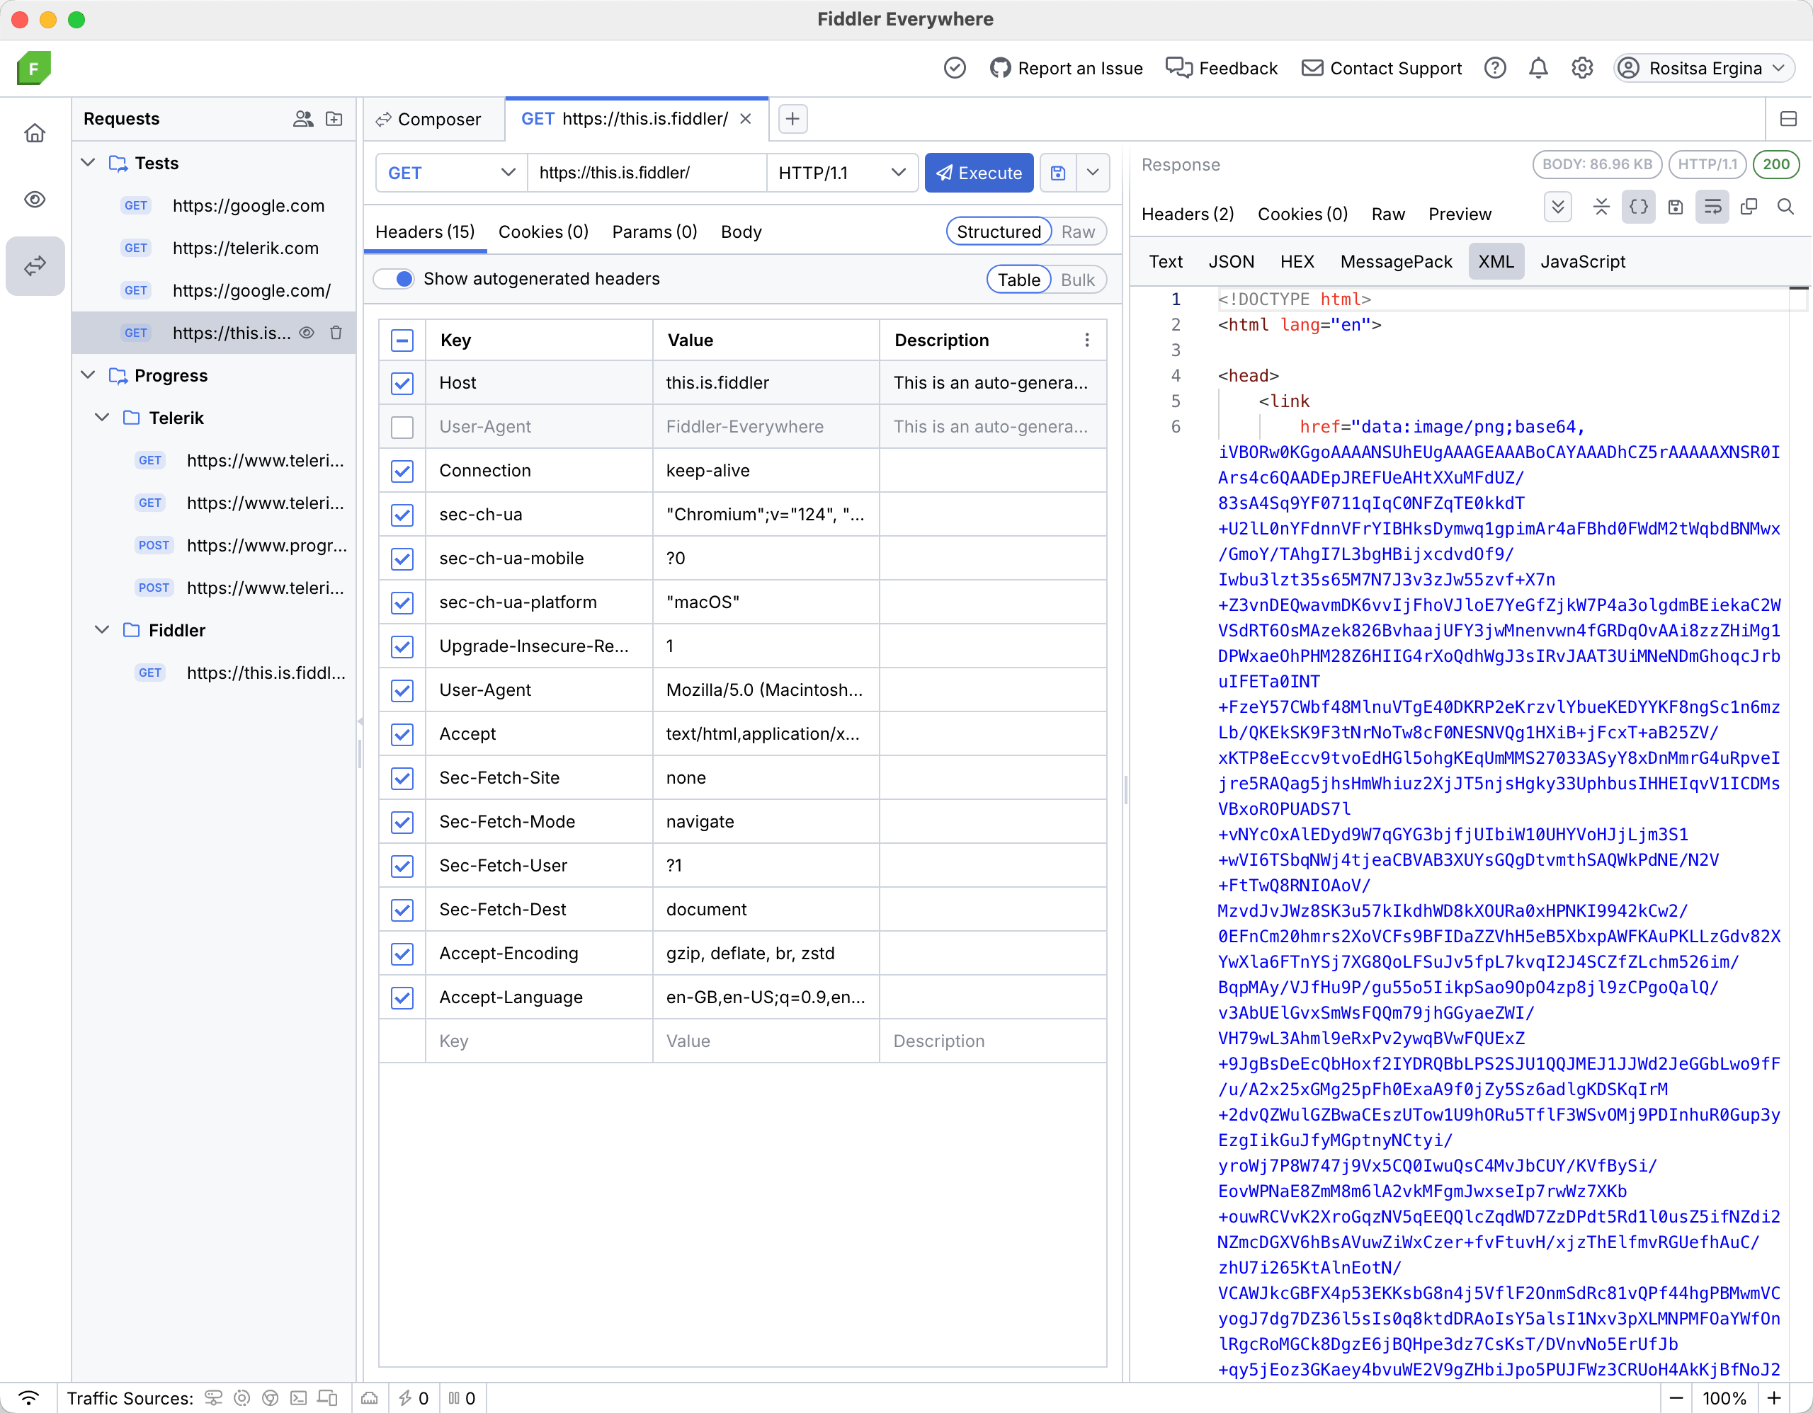Toggle word wrap icon in Response toolbar
This screenshot has height=1413, width=1813.
(x=1712, y=207)
